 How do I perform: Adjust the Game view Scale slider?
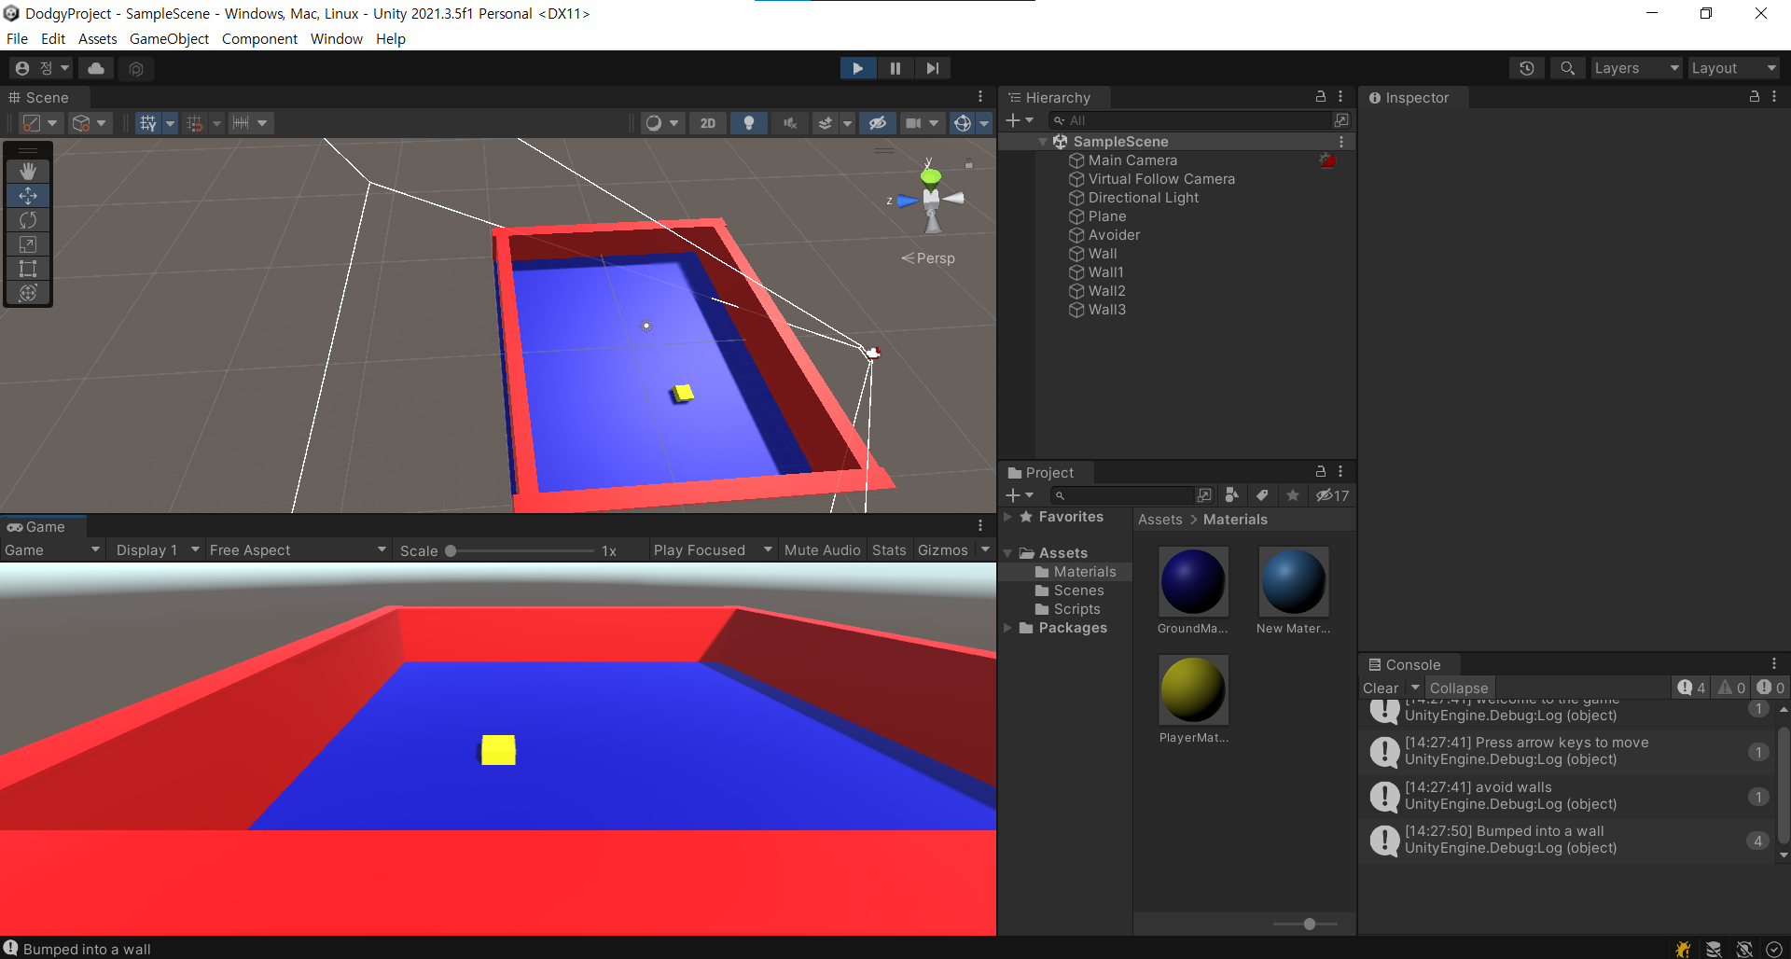coord(522,550)
